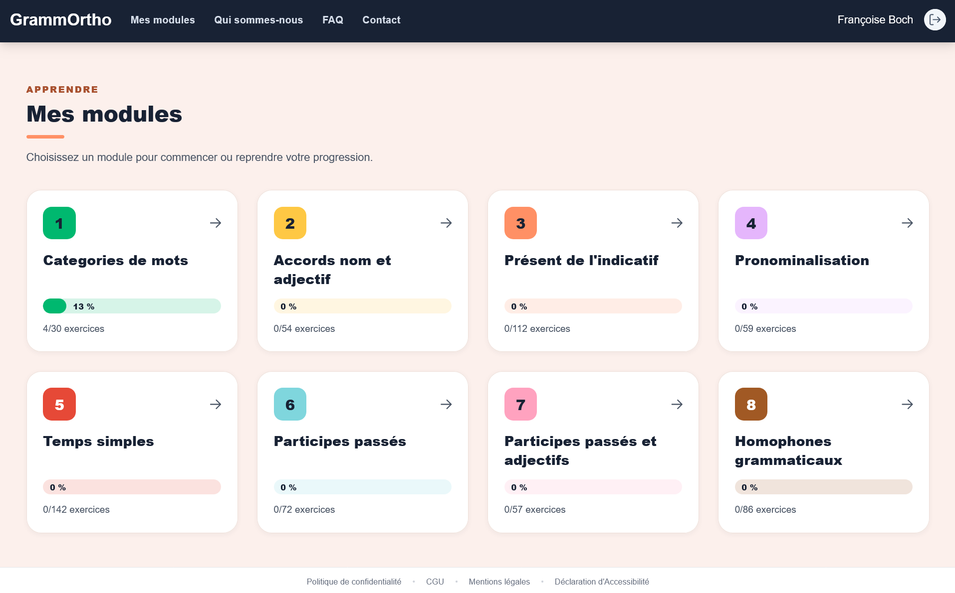Click the 0/57 exercices text
955x593 pixels.
tap(535, 510)
